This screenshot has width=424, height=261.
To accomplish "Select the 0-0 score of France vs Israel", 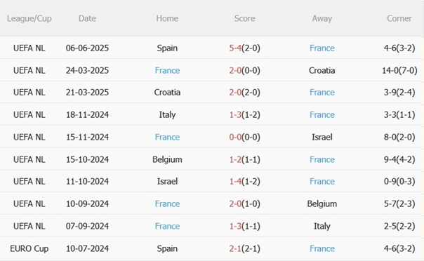I will click(x=235, y=138).
